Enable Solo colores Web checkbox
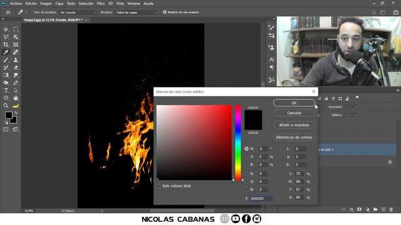 159,186
